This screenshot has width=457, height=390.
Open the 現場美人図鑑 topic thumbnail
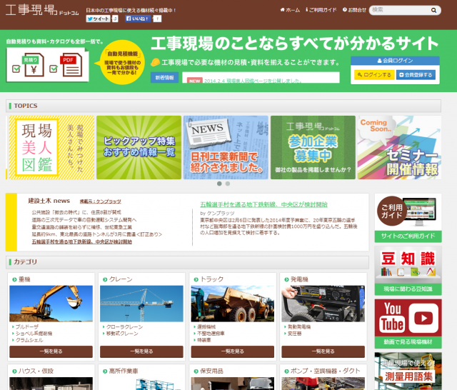coord(49,147)
